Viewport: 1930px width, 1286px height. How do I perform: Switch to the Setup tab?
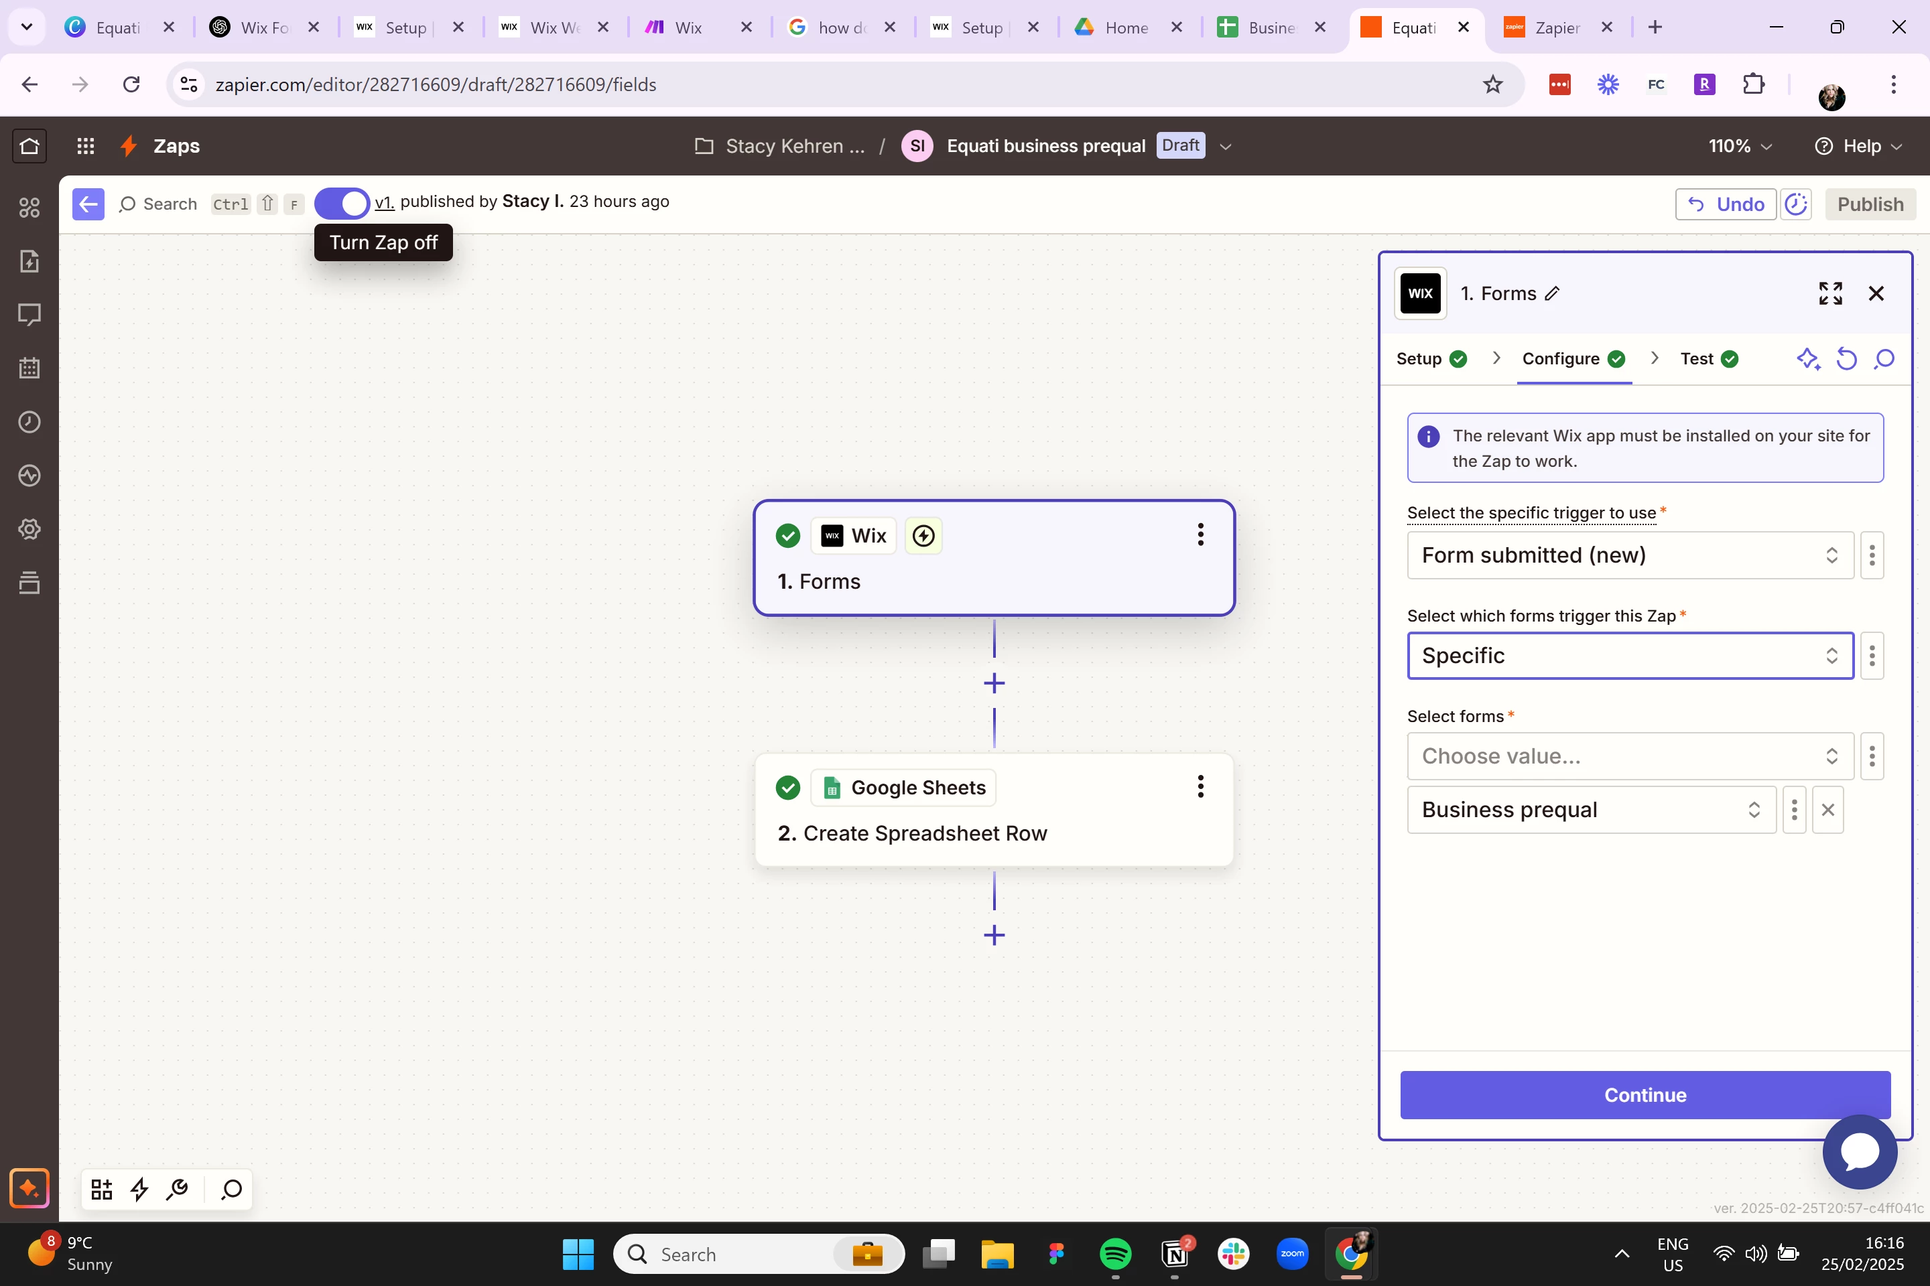point(1431,359)
